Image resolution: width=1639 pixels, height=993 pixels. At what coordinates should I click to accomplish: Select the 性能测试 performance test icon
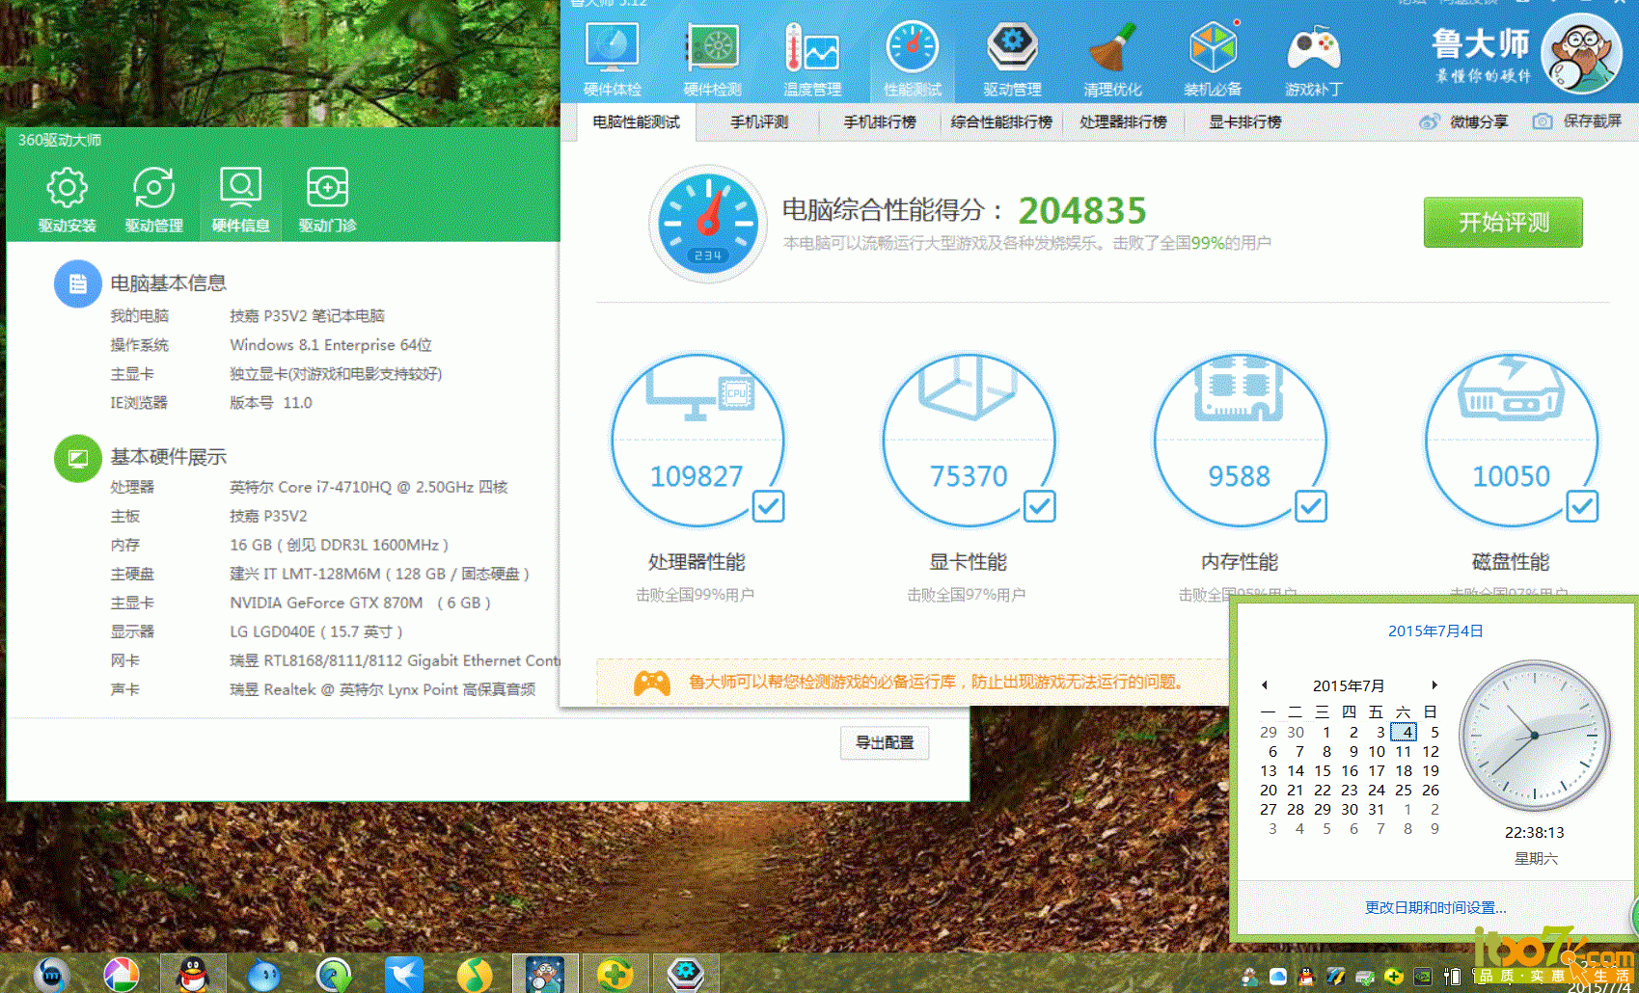(913, 58)
